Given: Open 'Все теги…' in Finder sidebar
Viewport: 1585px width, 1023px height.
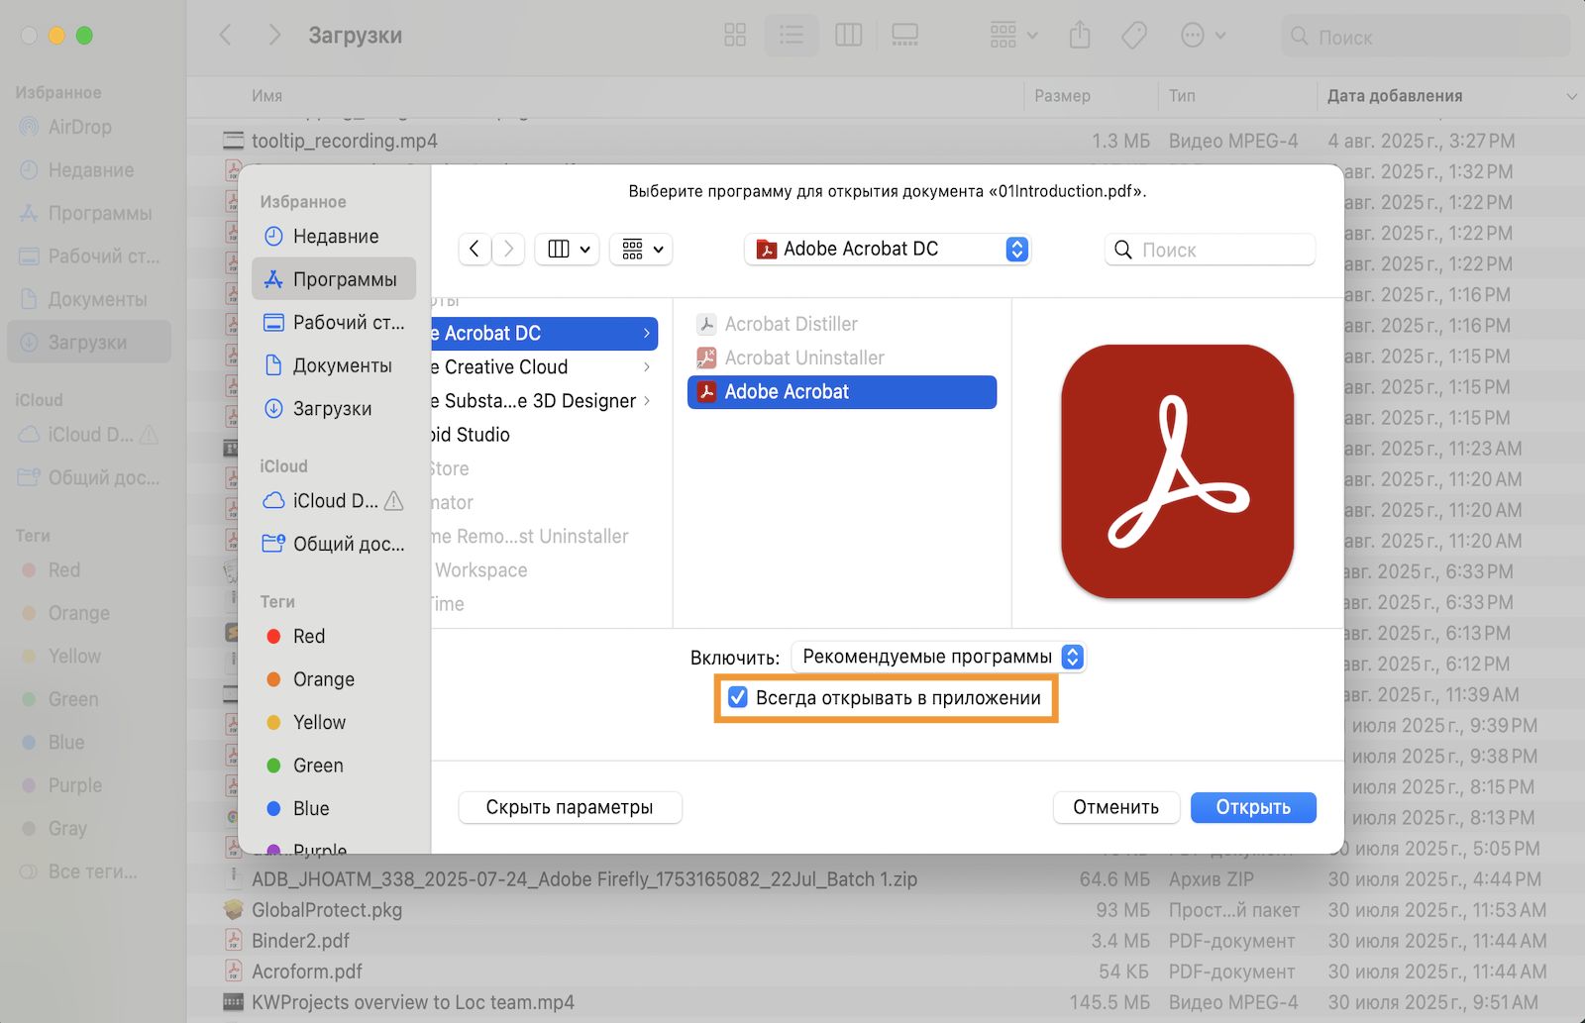Looking at the screenshot, I should 89,871.
